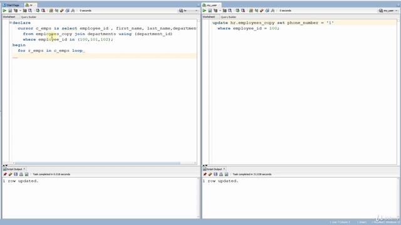The width and height of the screenshot is (401, 225).
Task: Close the left Script Output tab
Action: point(24,169)
